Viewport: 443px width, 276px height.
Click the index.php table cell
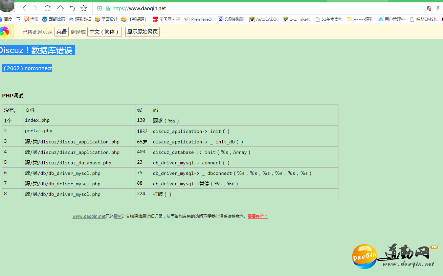tap(79, 120)
